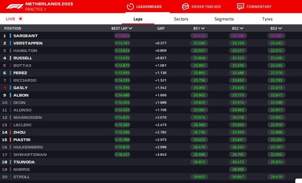Select driver PIASTRI row

point(151,140)
